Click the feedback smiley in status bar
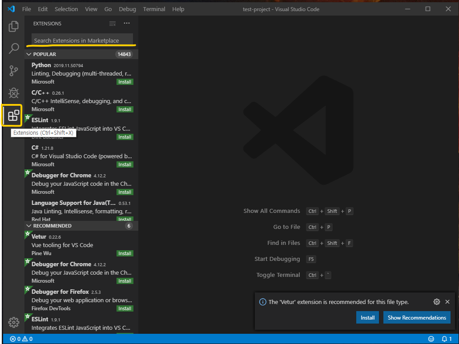459x344 pixels. pyautogui.click(x=431, y=339)
